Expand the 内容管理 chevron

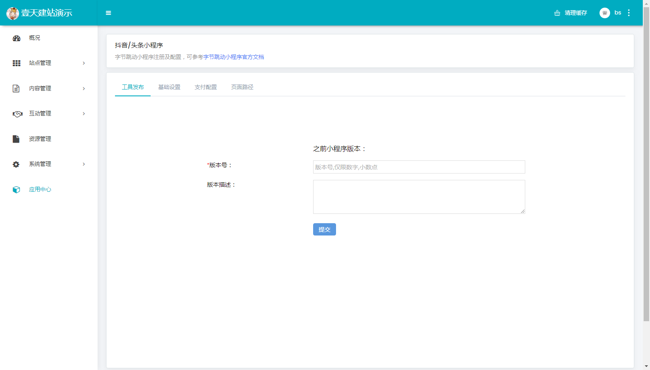pyautogui.click(x=84, y=88)
